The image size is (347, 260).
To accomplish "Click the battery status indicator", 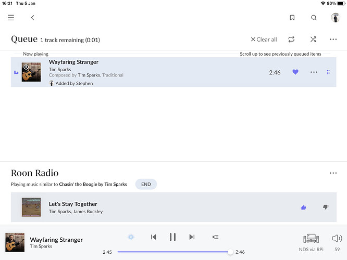I will (341, 3).
